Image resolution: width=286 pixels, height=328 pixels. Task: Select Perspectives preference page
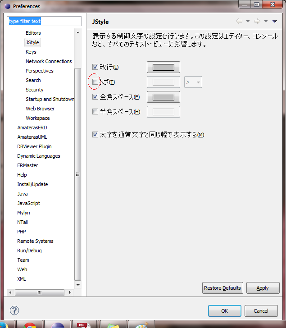pyautogui.click(x=40, y=71)
